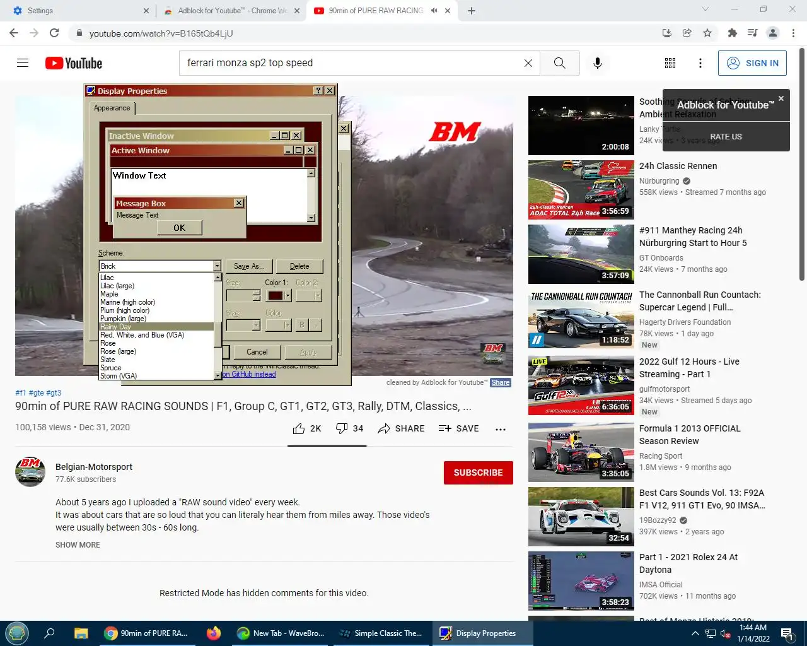Click RATE US in Adblock popup
Viewport: 807px width, 646px height.
tap(726, 137)
